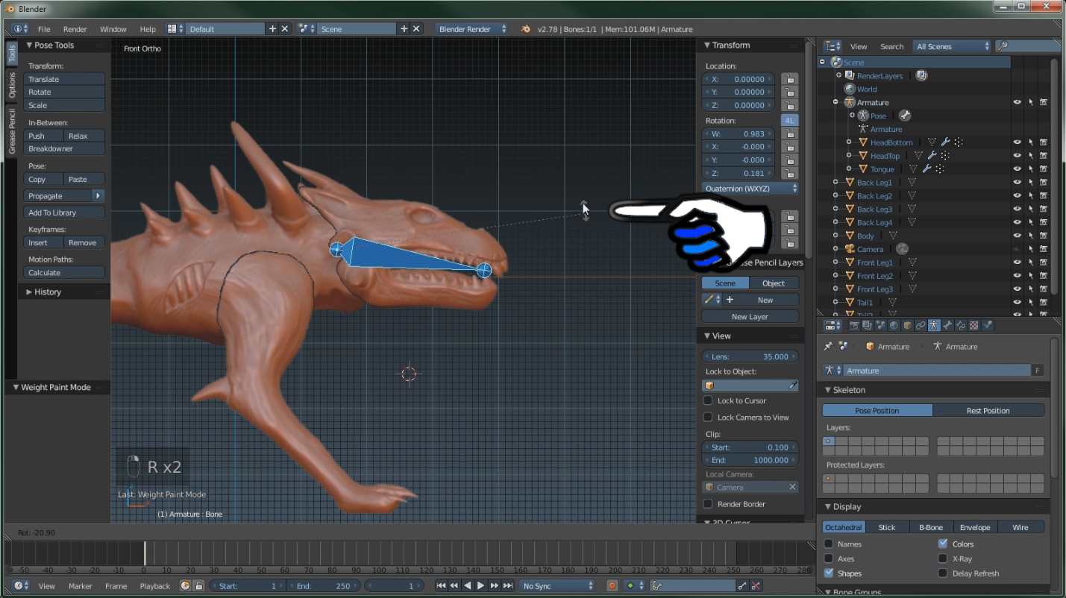
Task: Open the Bone Constraints properties tab
Action: (x=962, y=326)
